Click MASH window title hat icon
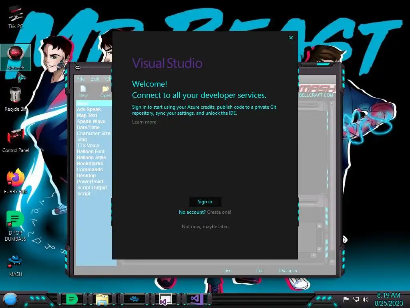This screenshot has width=410, height=308. [x=78, y=67]
